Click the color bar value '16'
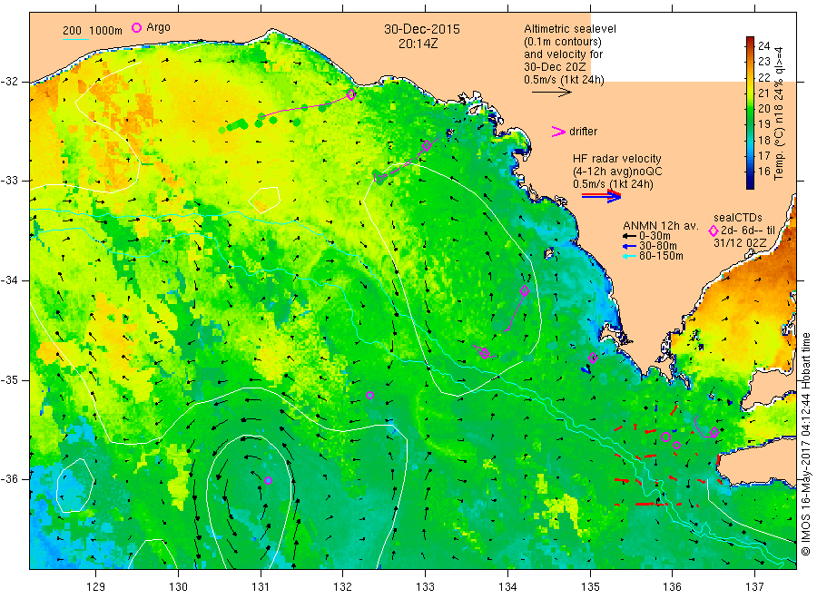 click(x=763, y=171)
